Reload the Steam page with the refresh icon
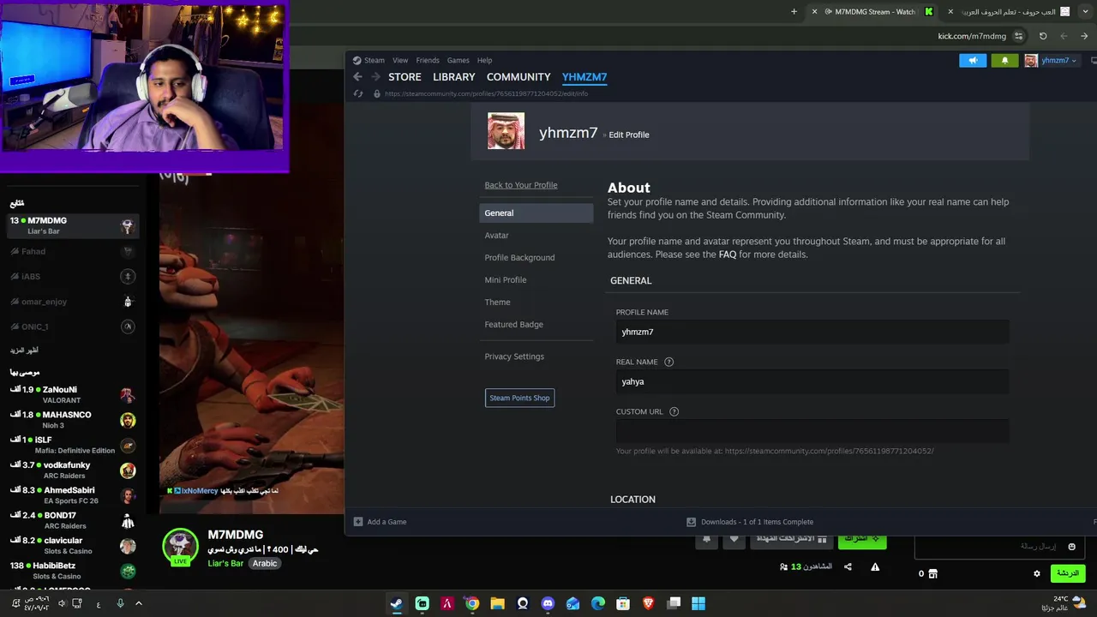This screenshot has height=617, width=1097. point(358,93)
